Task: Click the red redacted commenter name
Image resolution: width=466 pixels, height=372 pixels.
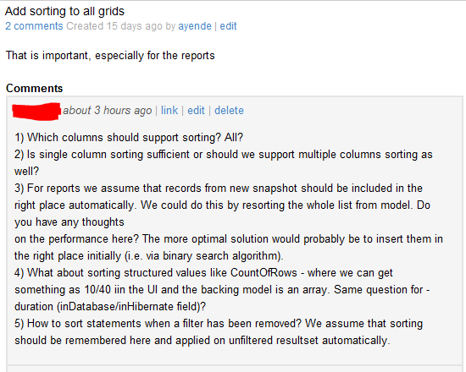Action: tap(36, 112)
